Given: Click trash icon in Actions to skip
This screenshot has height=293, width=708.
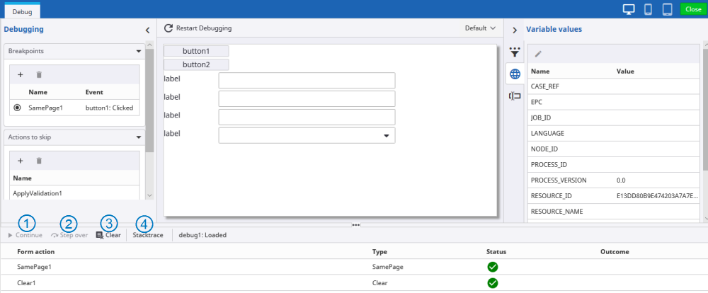Looking at the screenshot, I should point(39,161).
